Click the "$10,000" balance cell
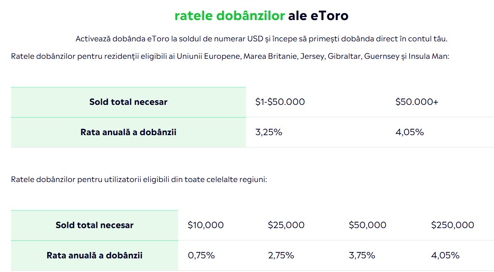 (205, 225)
